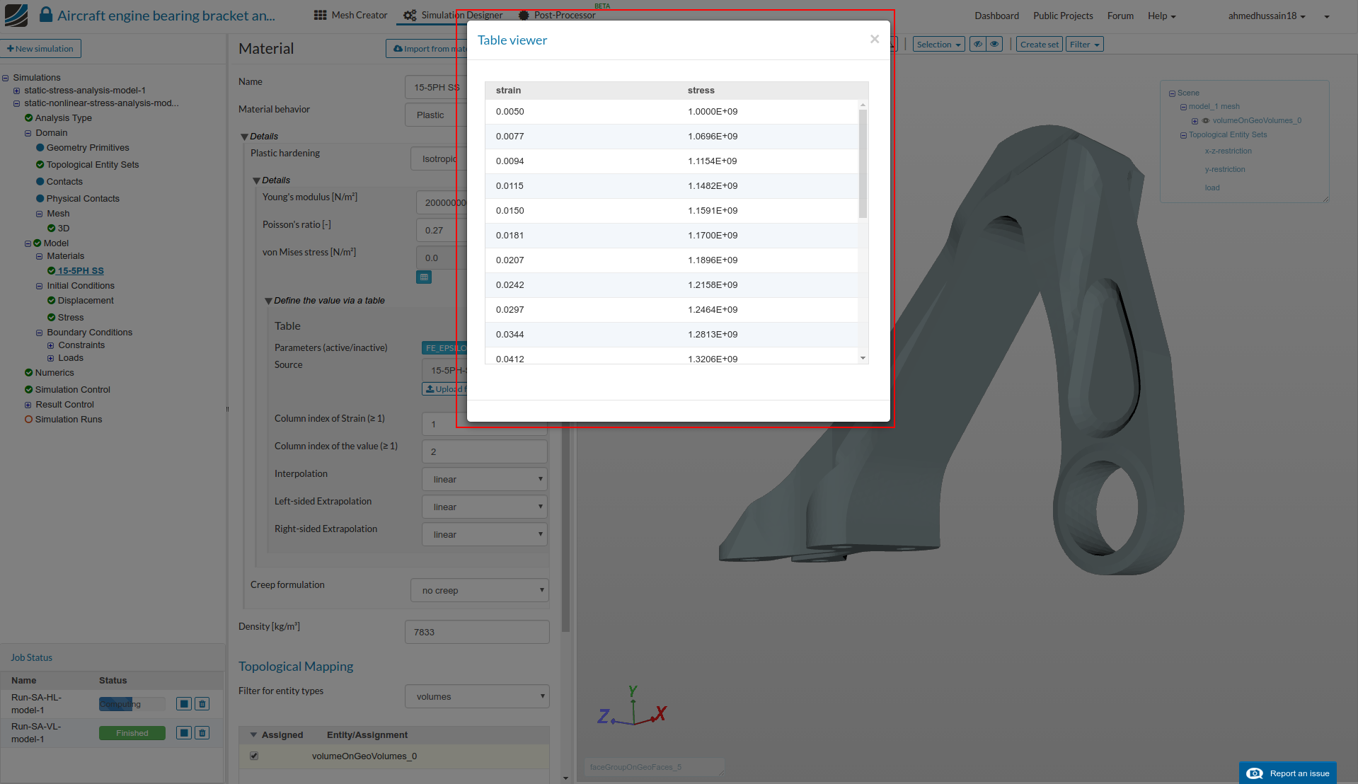
Task: Uncheck the volumeOnGeoVolumes_0 assignment checkbox
Action: (254, 756)
